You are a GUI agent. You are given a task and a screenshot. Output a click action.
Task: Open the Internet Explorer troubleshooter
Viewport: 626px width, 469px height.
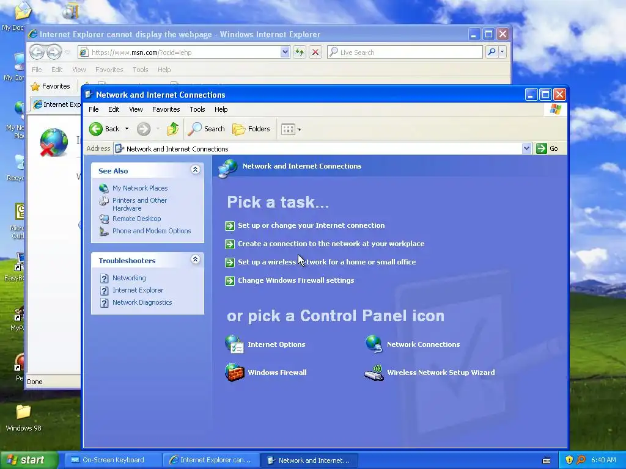[x=138, y=290]
